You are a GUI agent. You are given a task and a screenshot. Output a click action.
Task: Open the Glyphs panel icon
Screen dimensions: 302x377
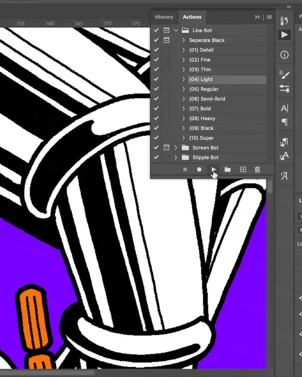click(284, 175)
